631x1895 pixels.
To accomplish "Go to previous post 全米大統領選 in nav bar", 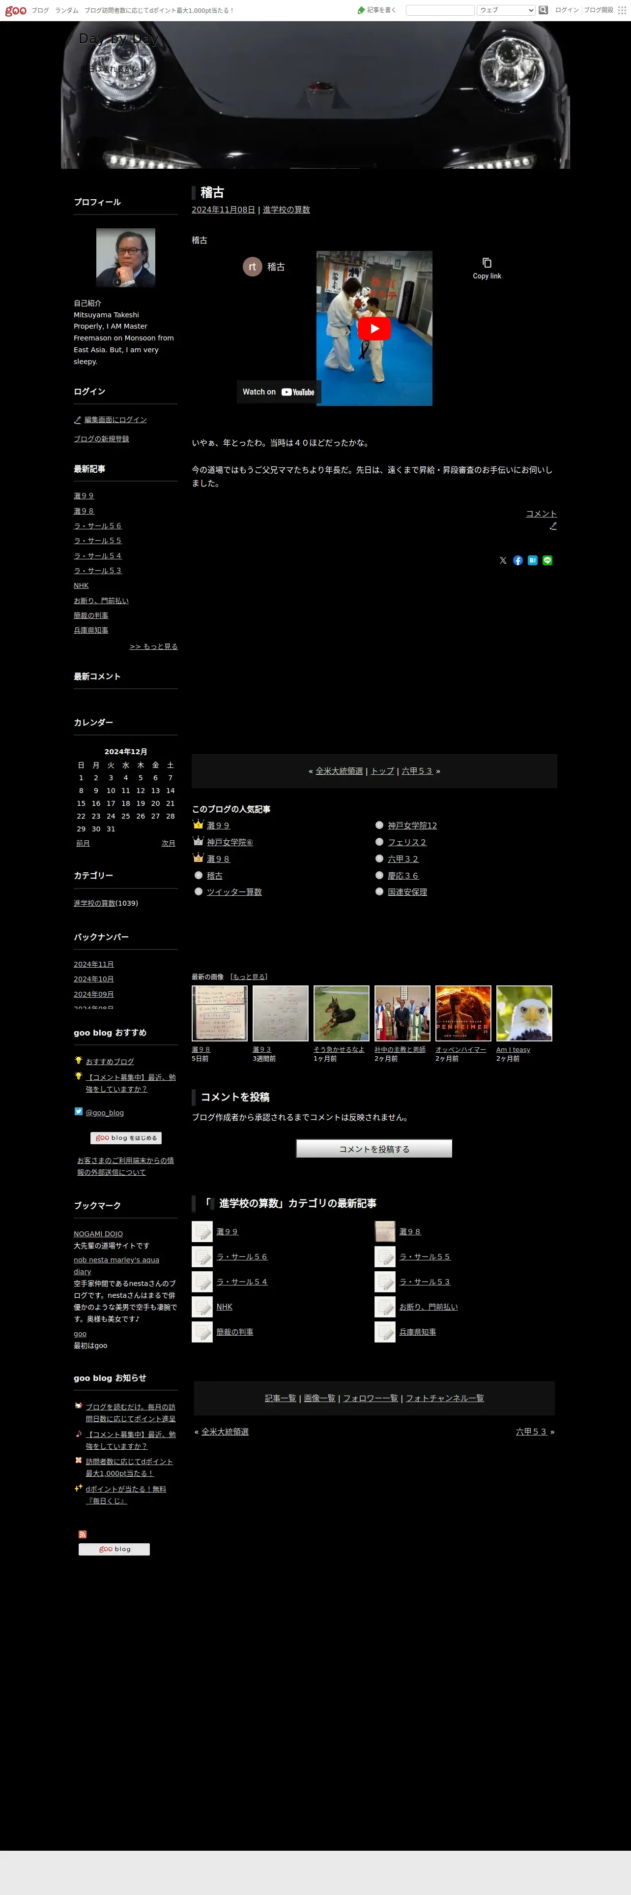I will [340, 771].
